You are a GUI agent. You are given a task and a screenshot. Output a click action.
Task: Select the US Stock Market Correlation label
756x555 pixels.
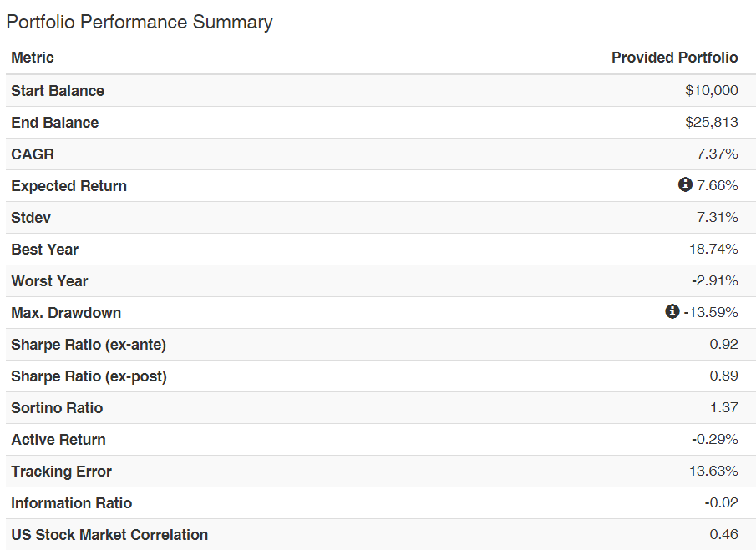(109, 535)
